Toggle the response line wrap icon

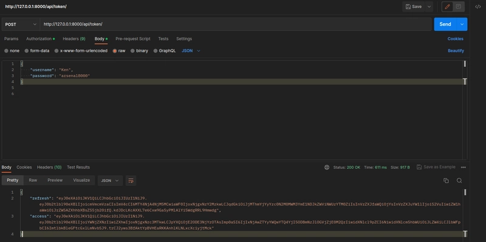click(131, 181)
